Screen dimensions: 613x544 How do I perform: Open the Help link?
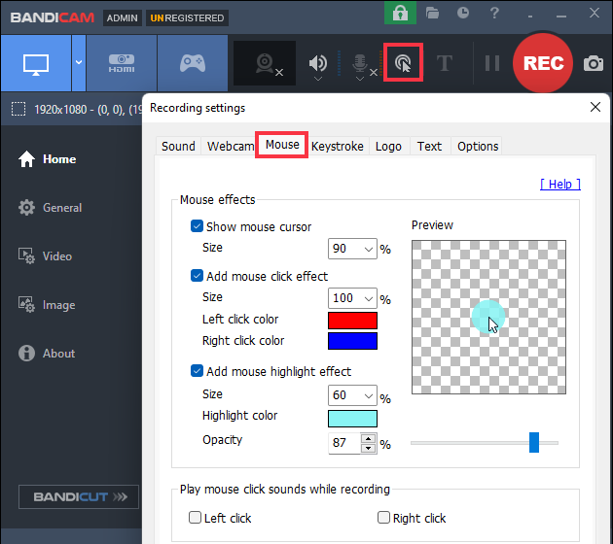click(x=559, y=184)
